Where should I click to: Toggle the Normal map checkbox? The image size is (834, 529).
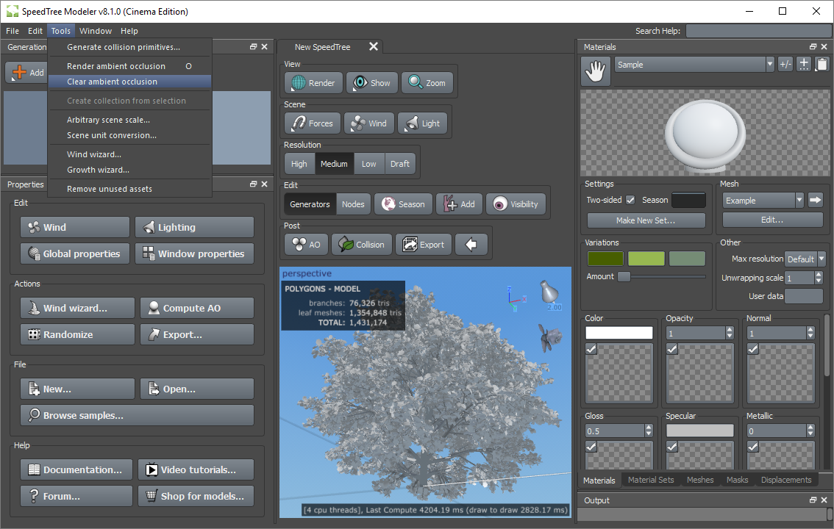752,349
